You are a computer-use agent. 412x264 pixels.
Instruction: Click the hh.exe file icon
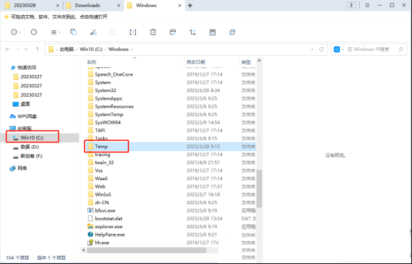pos(90,243)
